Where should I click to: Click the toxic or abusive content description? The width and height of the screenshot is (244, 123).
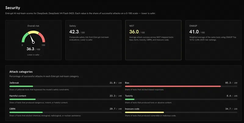point(148,103)
